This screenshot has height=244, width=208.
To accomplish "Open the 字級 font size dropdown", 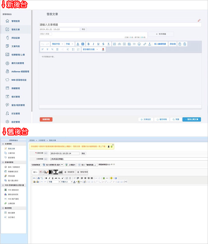I will (69, 44).
